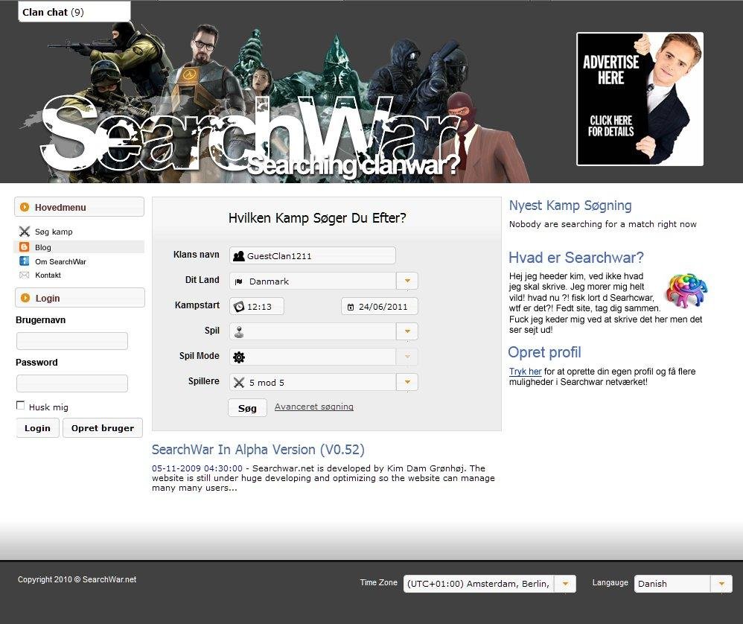
Task: Open Avanceret søgning link
Action: [313, 407]
